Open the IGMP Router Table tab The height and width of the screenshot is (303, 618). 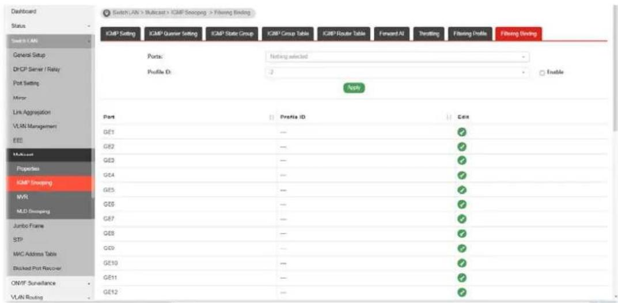[344, 35]
